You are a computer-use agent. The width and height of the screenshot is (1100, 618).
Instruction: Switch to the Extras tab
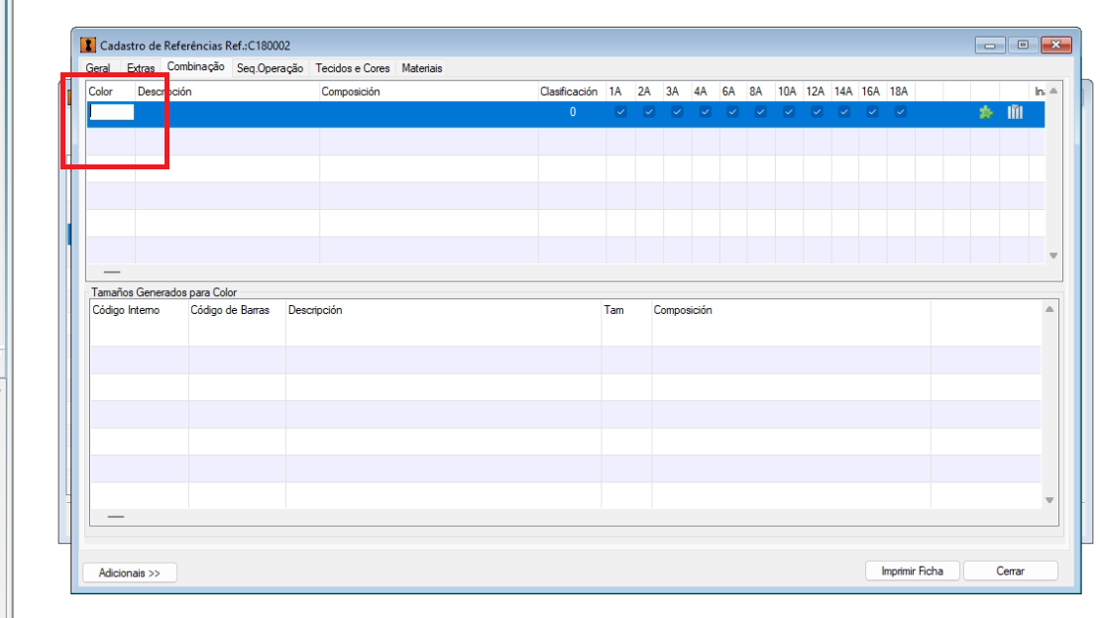[x=141, y=68]
